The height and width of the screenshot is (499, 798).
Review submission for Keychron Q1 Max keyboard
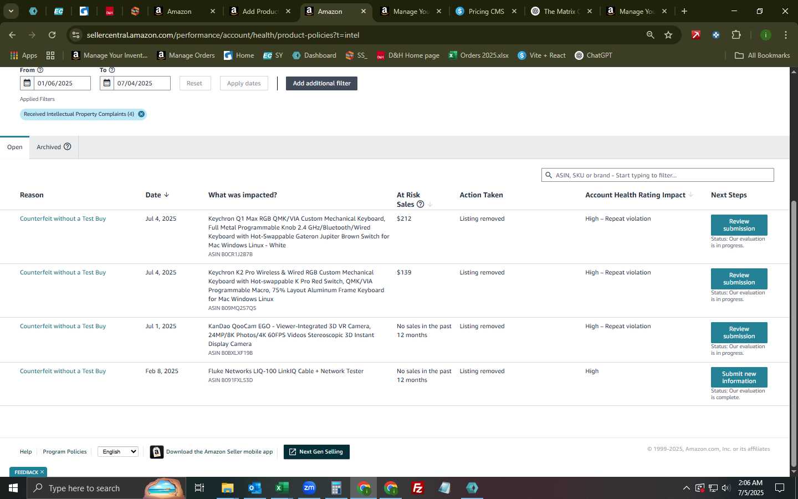tap(739, 225)
